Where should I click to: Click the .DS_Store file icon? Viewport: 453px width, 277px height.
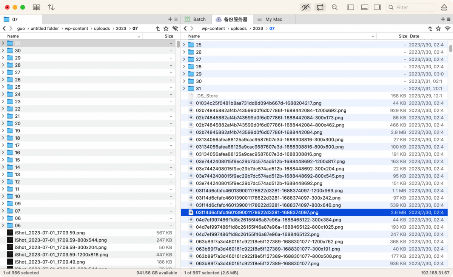(191, 96)
